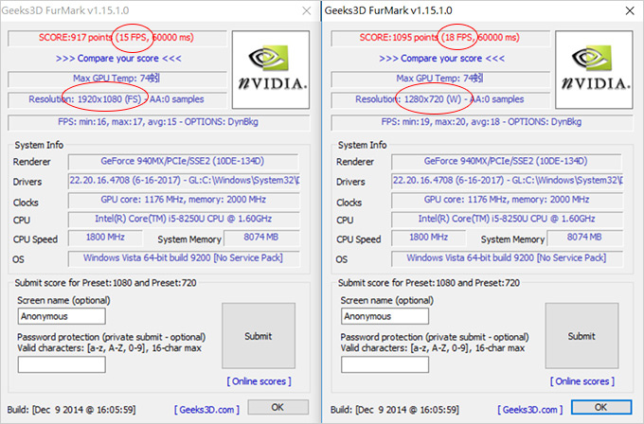Screen dimensions: 644x424
Task: Click Intel Core i5-8250U CPU field, right window
Action: [508, 219]
